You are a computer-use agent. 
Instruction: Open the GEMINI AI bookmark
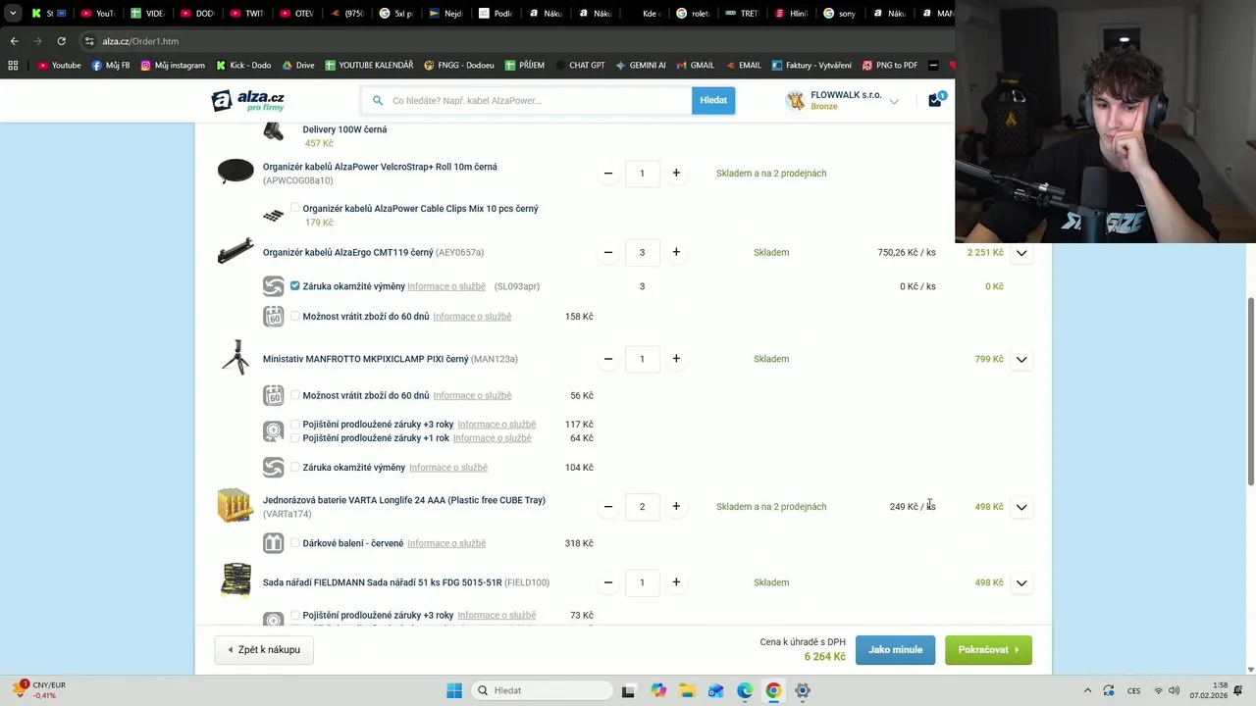tap(641, 65)
